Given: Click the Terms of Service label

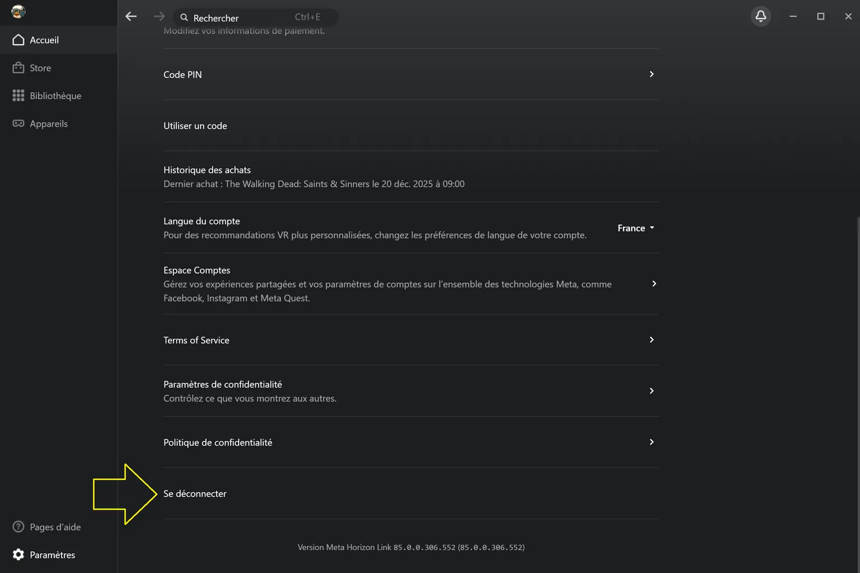Looking at the screenshot, I should point(197,340).
